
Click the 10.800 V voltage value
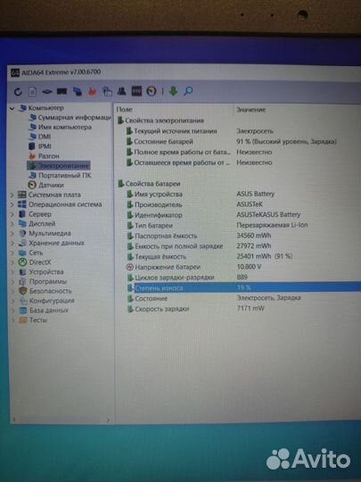(249, 267)
